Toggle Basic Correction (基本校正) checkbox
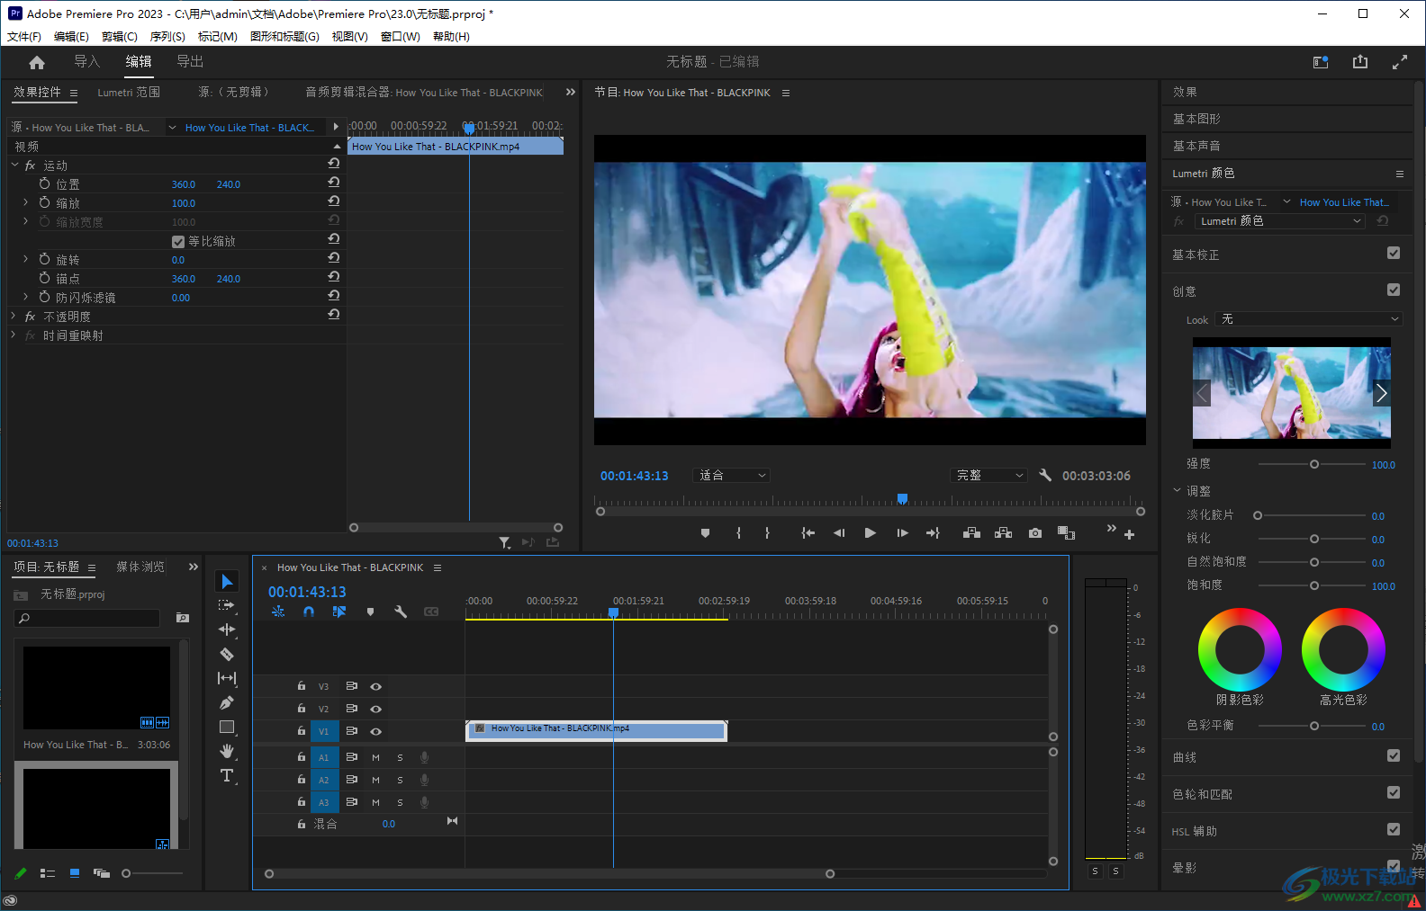Viewport: 1426px width, 911px height. pyautogui.click(x=1394, y=254)
